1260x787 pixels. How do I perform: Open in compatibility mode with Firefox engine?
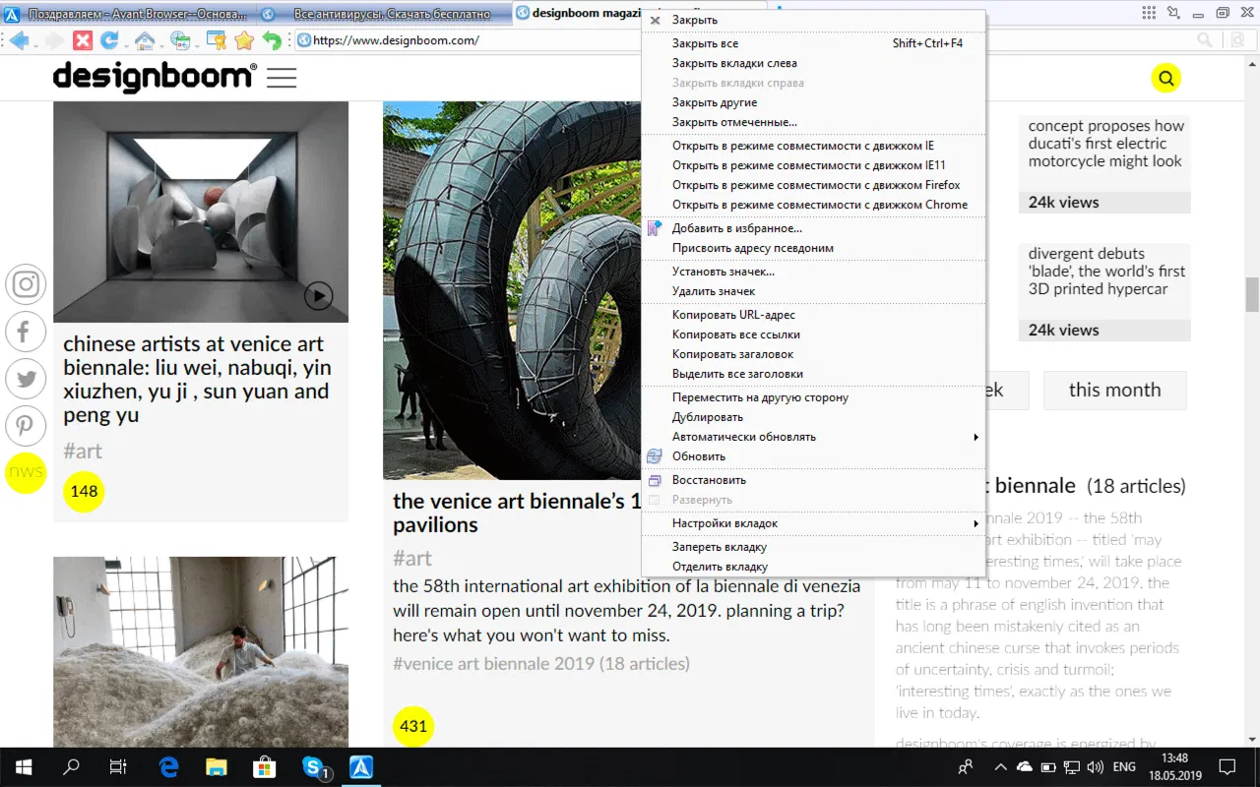tap(813, 185)
